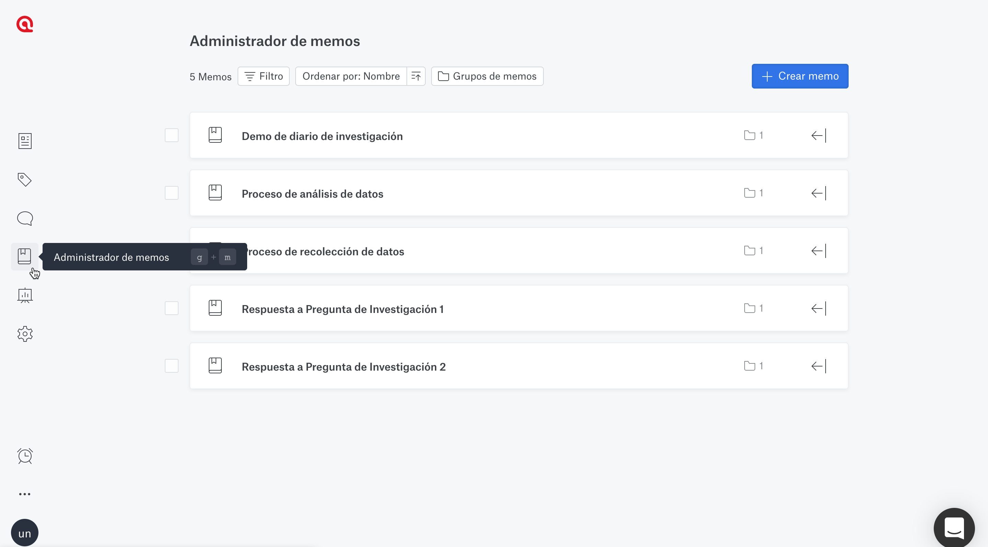Click the red ATLAS.ti logo
Screen dimensions: 988x547
[x=25, y=24]
